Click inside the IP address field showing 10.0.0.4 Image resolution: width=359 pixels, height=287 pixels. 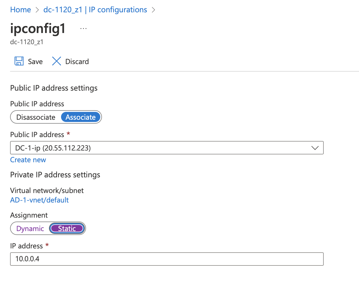(x=167, y=259)
